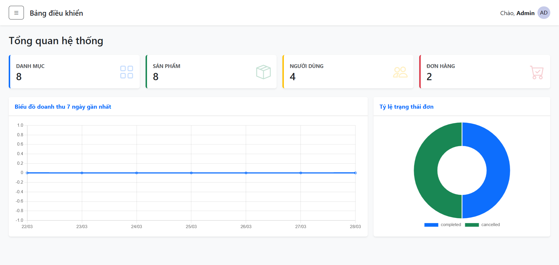559x265 pixels.
Task: Select the Sản phẩm summary card
Action: pos(211,72)
